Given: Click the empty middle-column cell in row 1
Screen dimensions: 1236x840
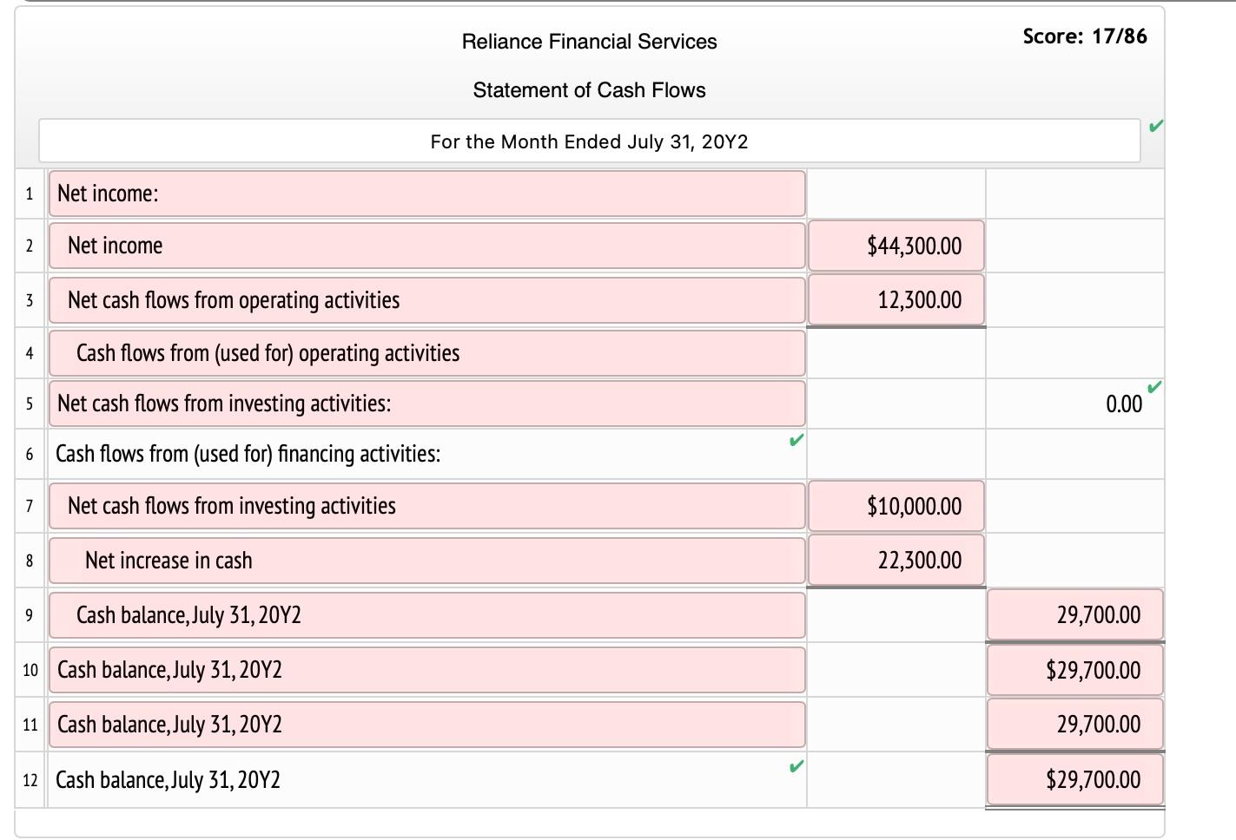Looking at the screenshot, I should click(896, 194).
